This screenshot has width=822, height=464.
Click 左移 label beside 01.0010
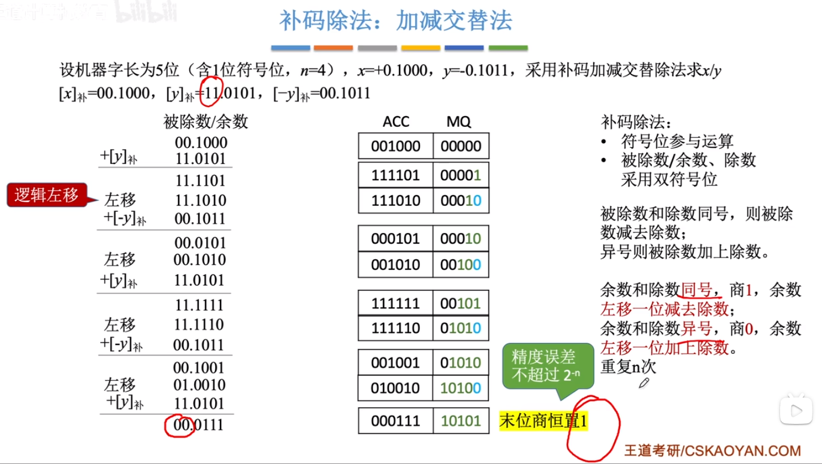pyautogui.click(x=120, y=384)
